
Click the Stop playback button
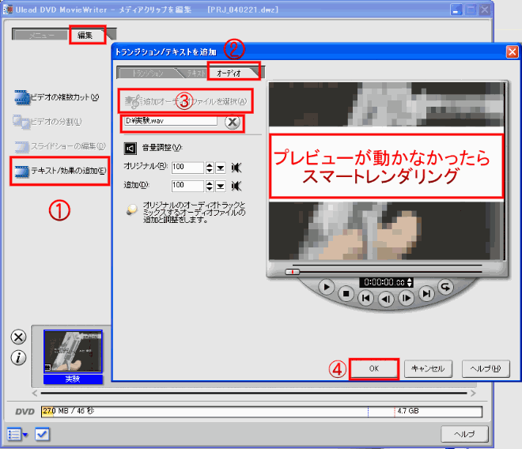(346, 293)
